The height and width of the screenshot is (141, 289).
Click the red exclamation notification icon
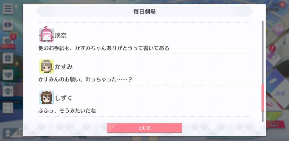272,48
